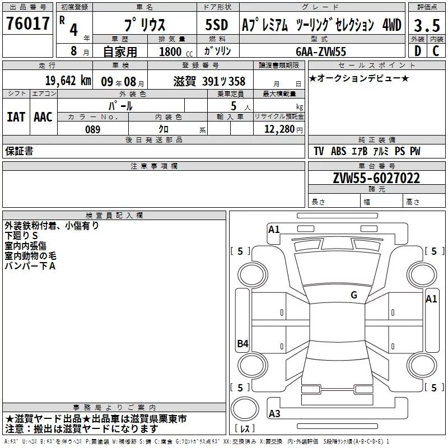
Task: Click registration number 滋賀 391ッ358
Action: tap(209, 81)
